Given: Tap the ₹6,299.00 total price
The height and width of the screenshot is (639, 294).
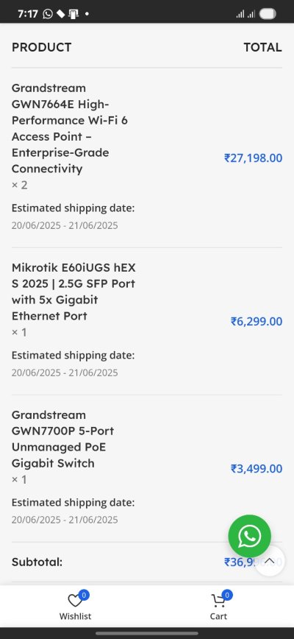Looking at the screenshot, I should (257, 321).
